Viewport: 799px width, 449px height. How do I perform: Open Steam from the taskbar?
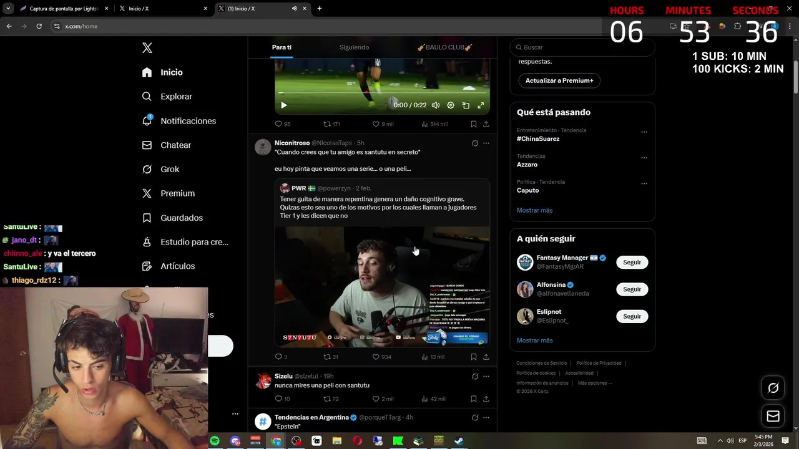(459, 441)
